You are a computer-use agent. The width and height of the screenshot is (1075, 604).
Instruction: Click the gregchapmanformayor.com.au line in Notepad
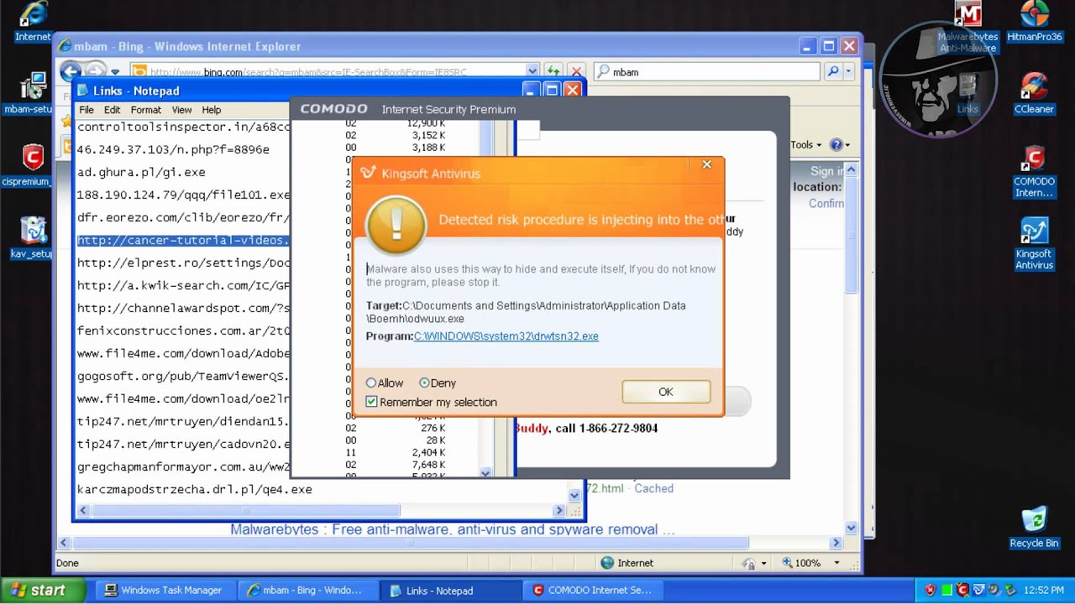(x=183, y=466)
